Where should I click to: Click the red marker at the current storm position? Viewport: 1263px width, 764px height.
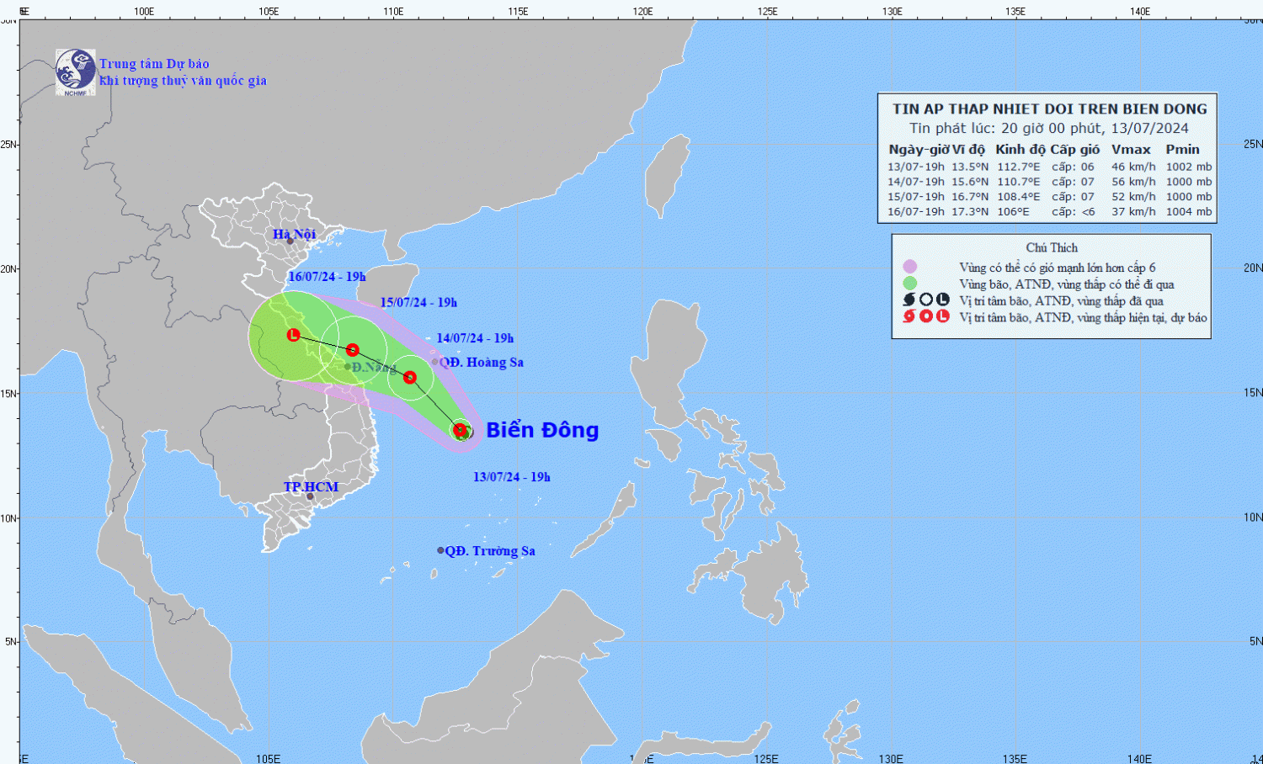point(461,431)
